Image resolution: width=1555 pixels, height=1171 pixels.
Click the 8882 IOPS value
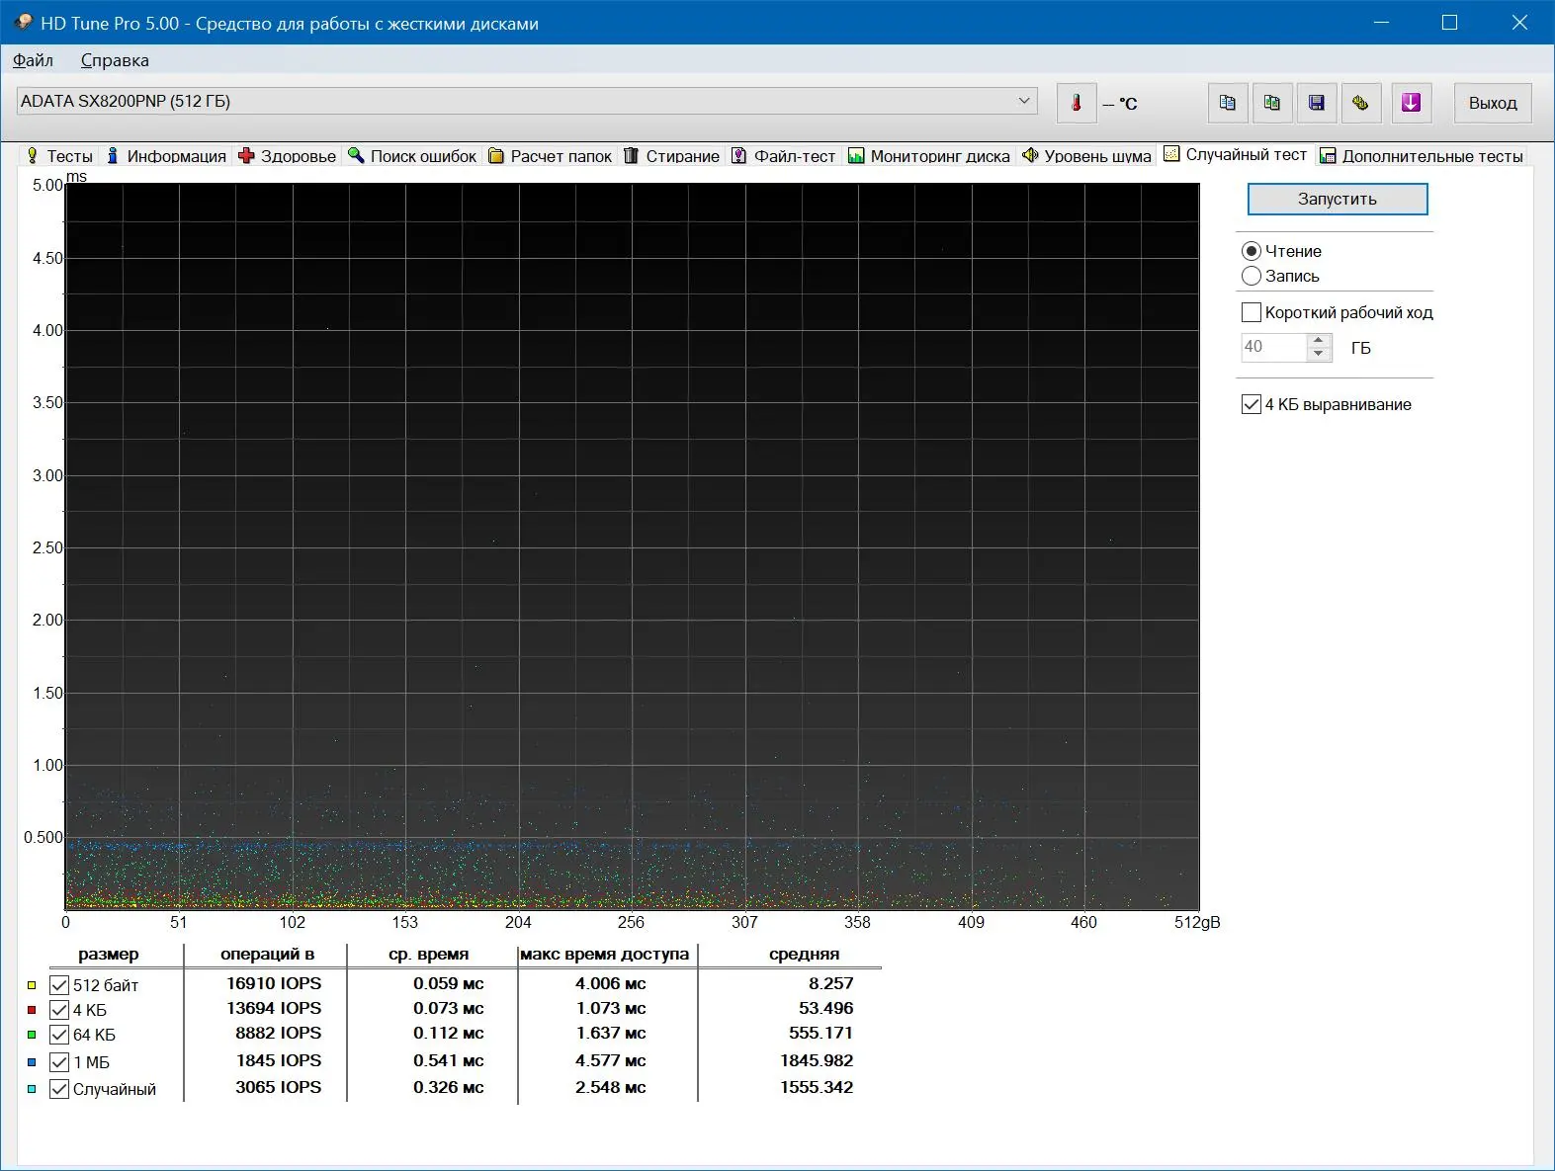(x=278, y=1033)
